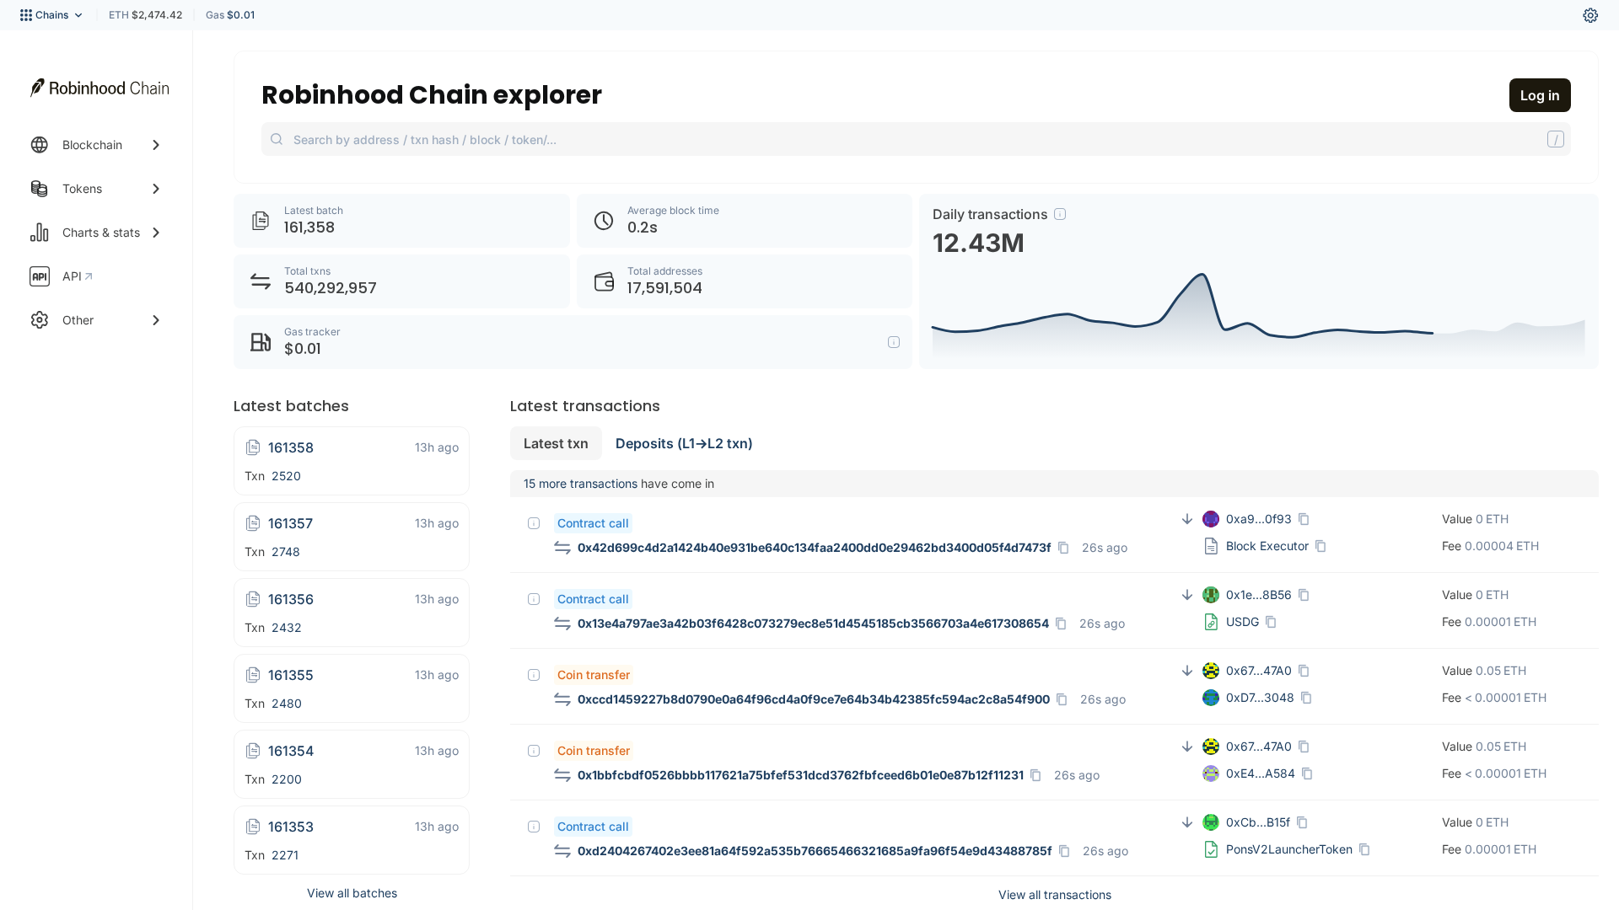The height and width of the screenshot is (910, 1619).
Task: Expand details for transaction 0xccd14592
Action: 534,675
